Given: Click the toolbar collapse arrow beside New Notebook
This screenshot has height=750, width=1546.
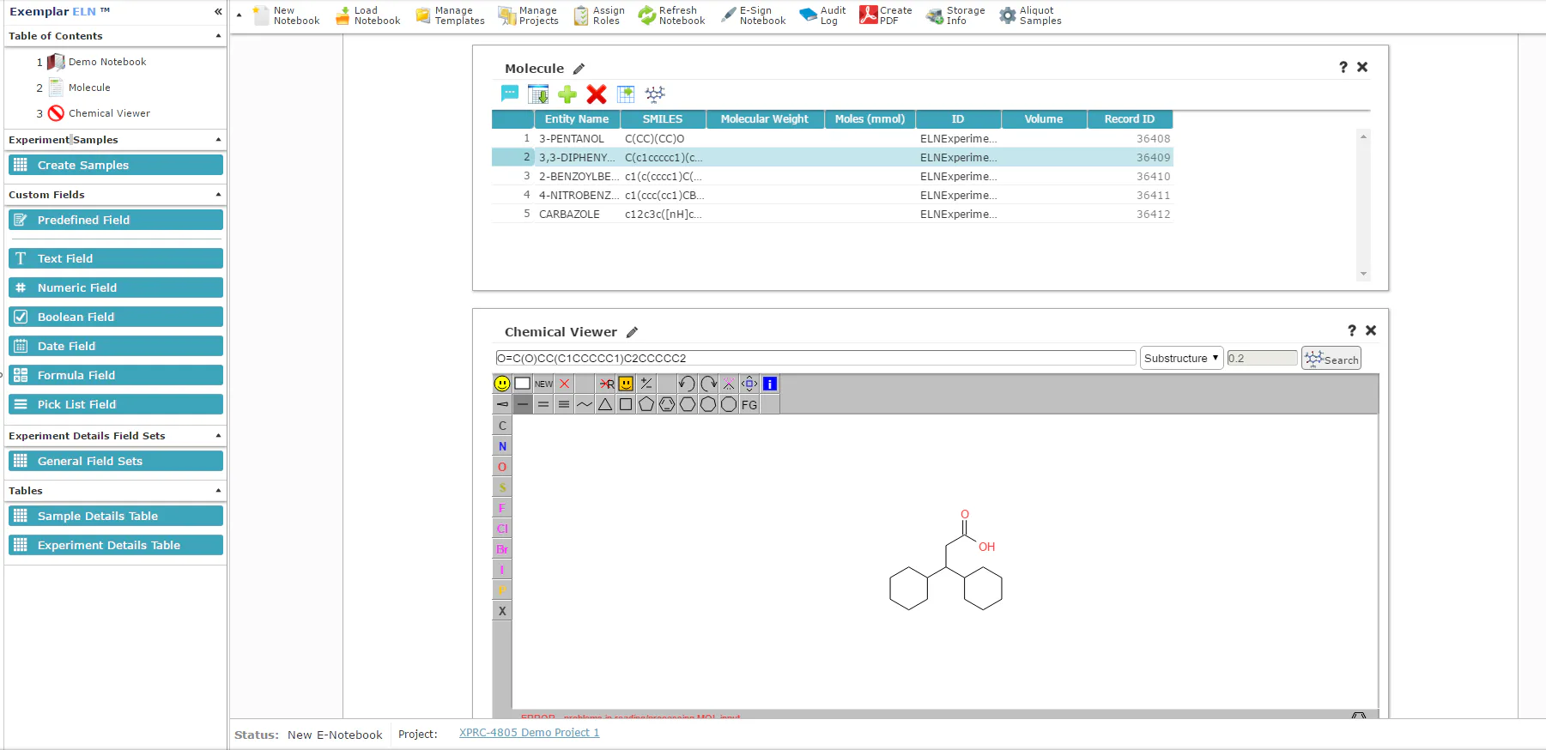Looking at the screenshot, I should click(x=239, y=15).
